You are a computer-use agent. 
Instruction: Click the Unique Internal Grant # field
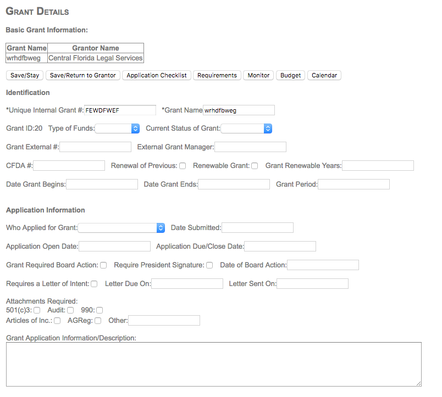pos(120,110)
